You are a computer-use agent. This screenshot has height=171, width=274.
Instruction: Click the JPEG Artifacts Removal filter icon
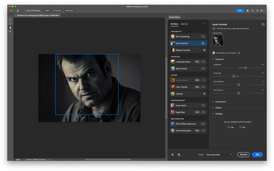click(173, 124)
